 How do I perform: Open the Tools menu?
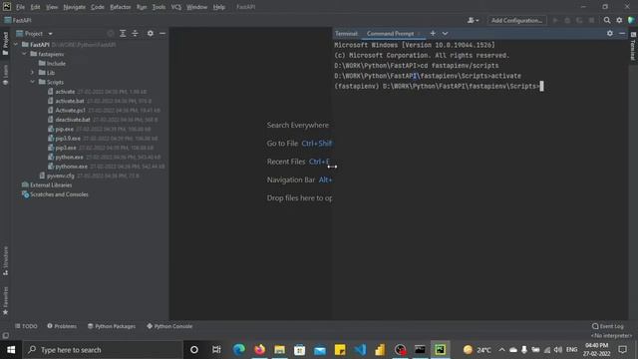(x=159, y=7)
